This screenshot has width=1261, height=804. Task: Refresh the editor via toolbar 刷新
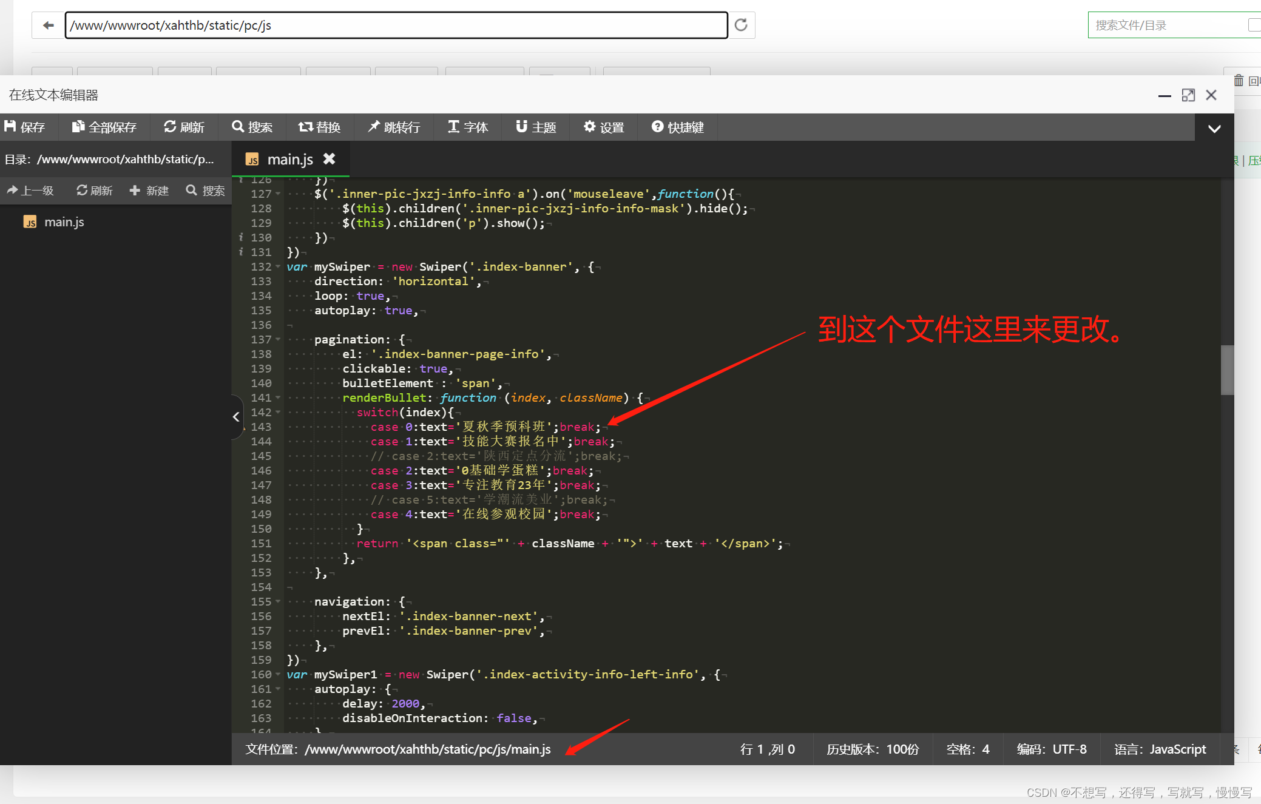tap(184, 127)
